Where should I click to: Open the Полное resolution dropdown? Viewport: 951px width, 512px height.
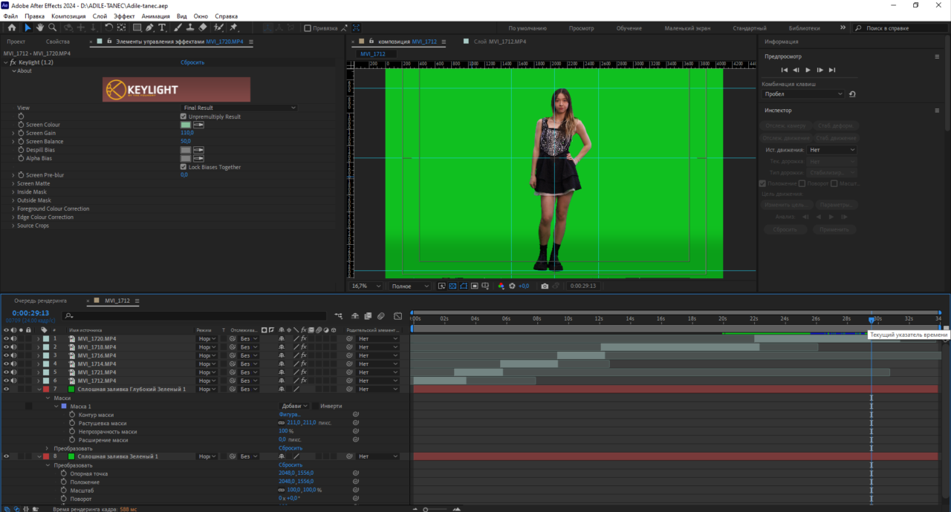[x=410, y=286]
